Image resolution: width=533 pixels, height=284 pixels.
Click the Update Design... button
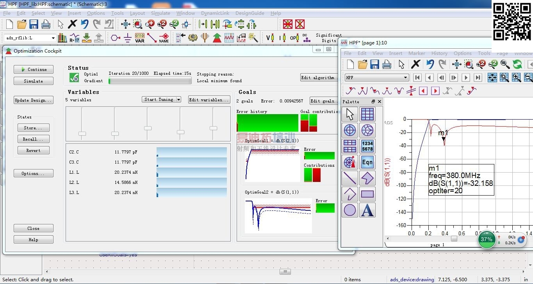point(34,100)
